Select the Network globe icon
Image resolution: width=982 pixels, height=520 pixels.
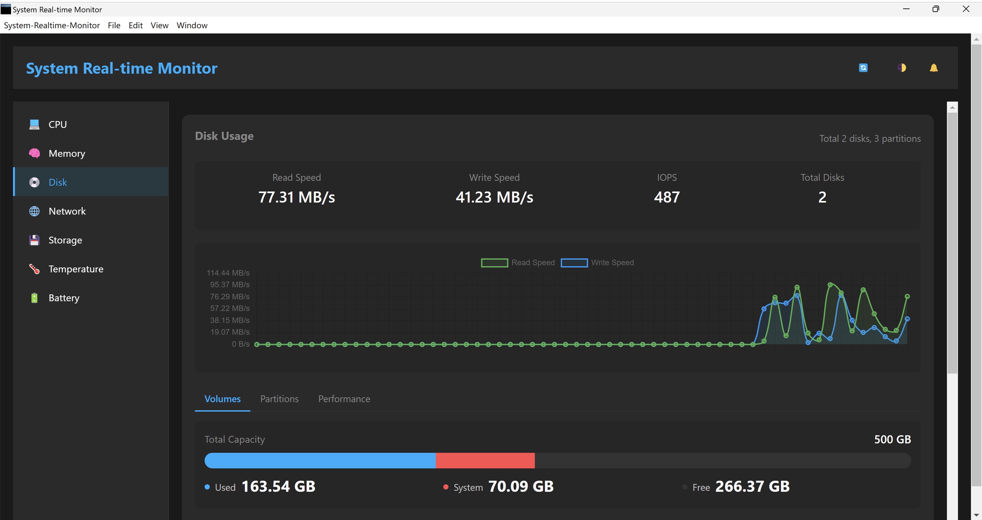pos(34,211)
